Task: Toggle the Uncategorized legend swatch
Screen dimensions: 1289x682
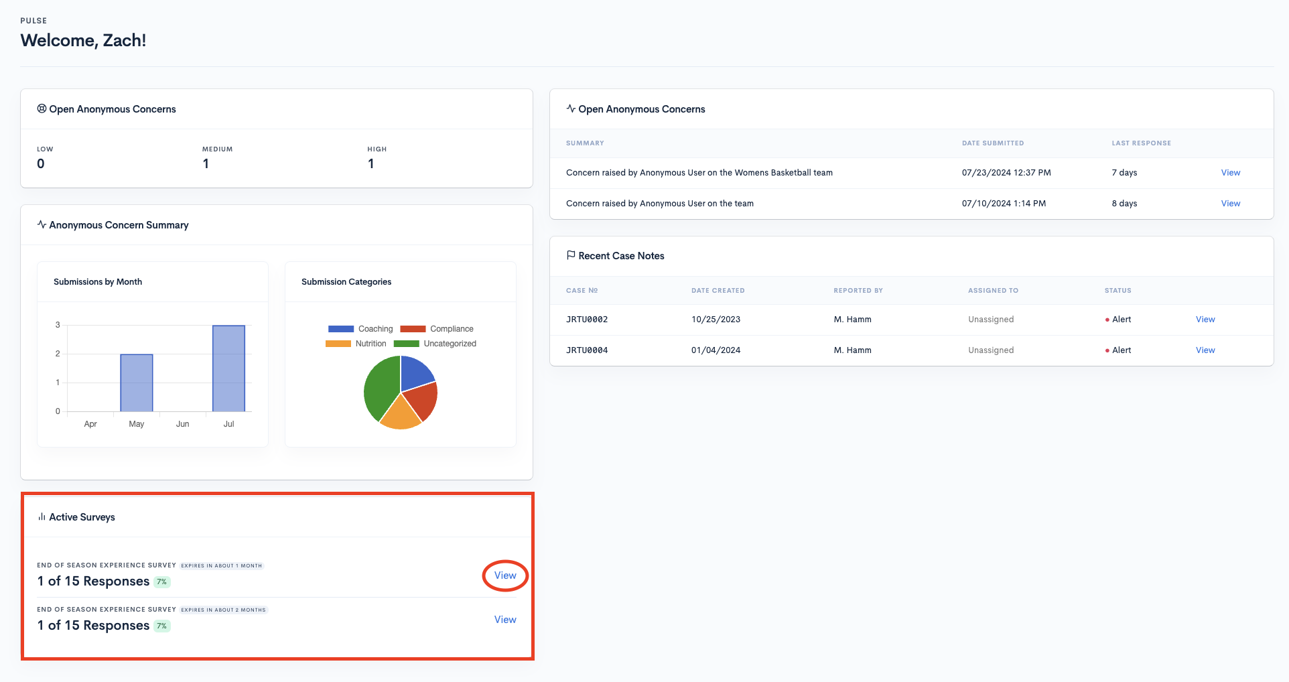Action: point(406,344)
